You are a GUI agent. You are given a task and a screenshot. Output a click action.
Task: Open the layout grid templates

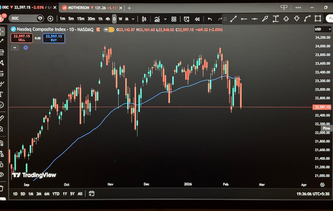pyautogui.click(x=174, y=19)
